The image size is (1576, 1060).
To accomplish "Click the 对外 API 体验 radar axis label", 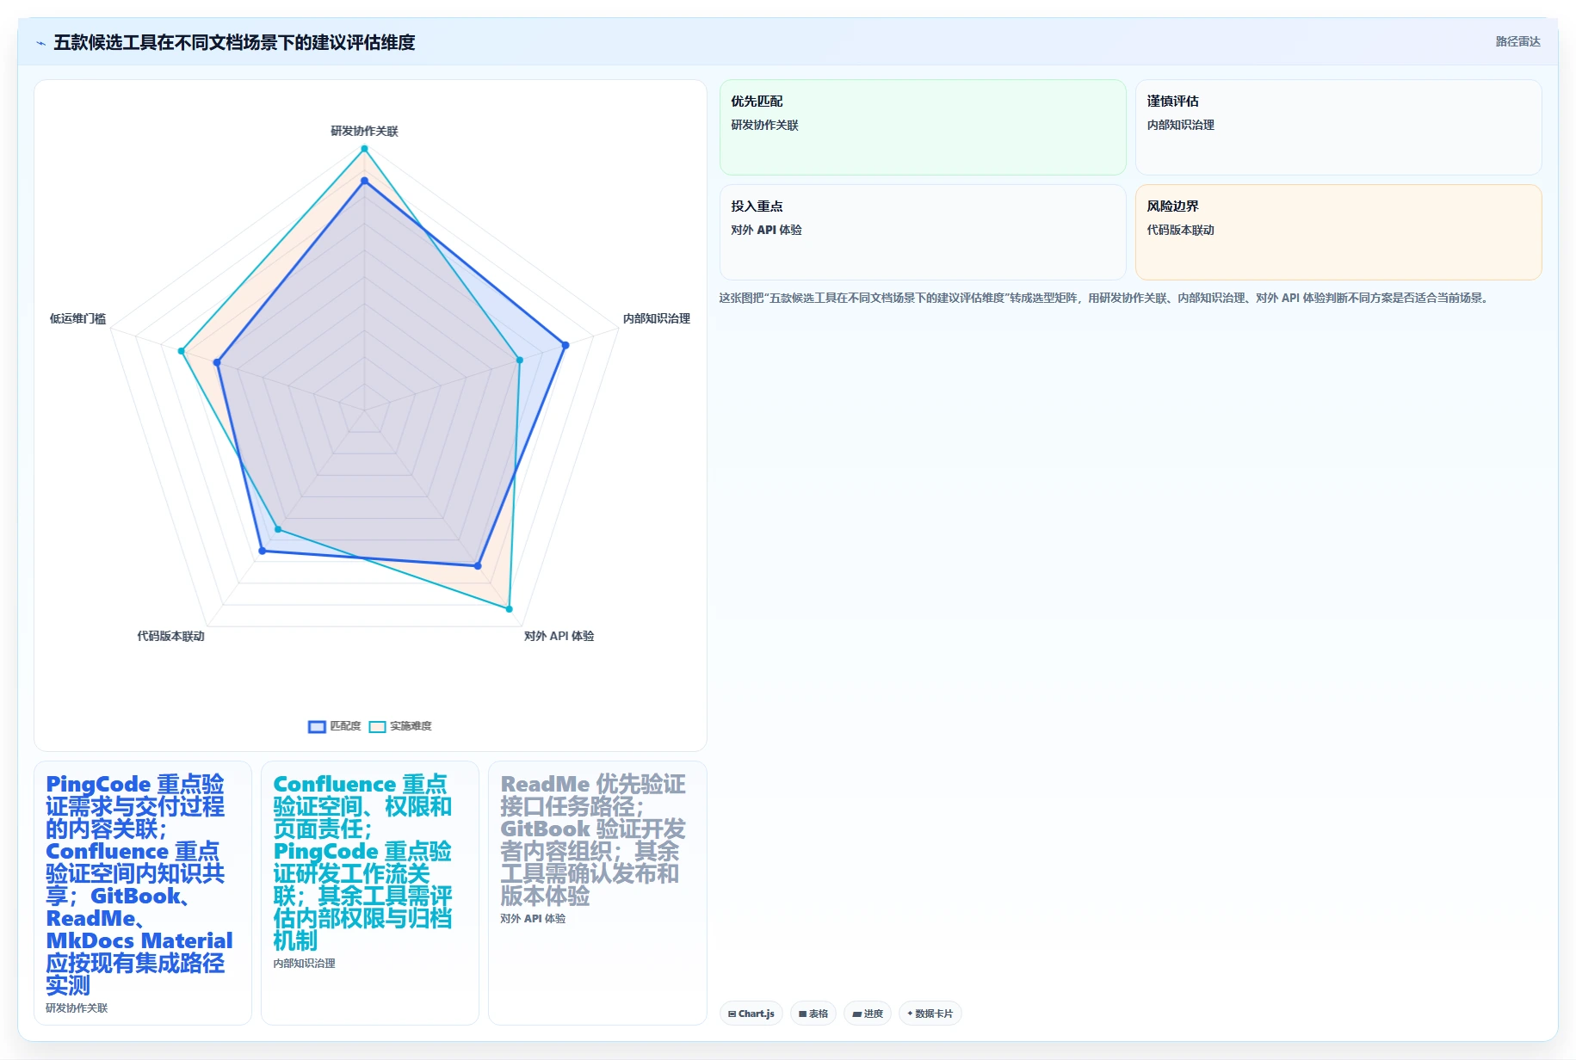I will click(x=559, y=636).
